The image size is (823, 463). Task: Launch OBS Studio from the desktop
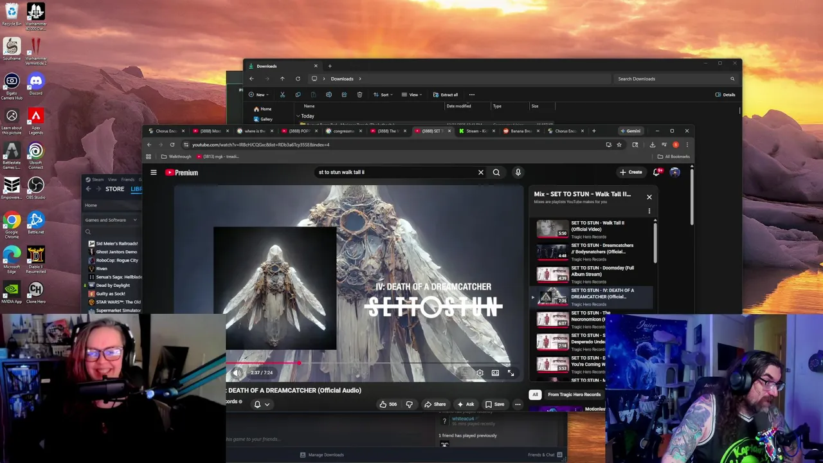(35, 188)
